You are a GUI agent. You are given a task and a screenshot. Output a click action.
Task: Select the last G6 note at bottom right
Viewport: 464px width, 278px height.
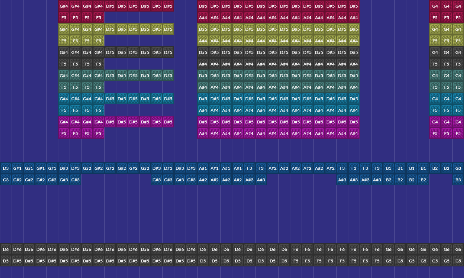tap(458, 249)
